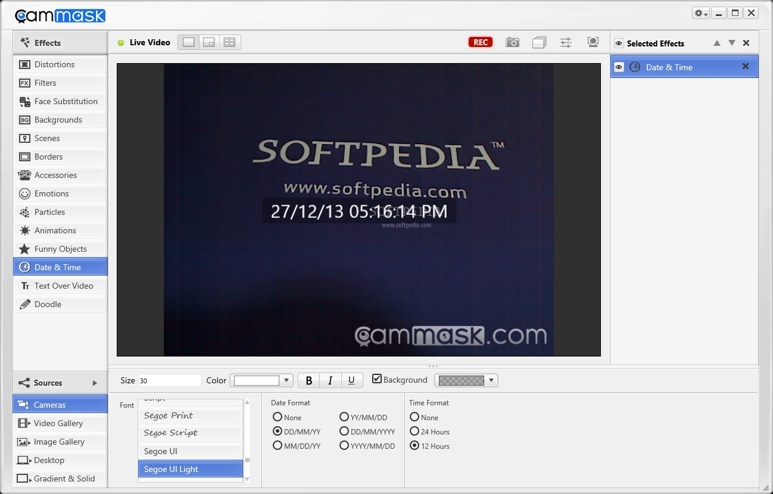The width and height of the screenshot is (773, 494).
Task: Select the Image Gallery source
Action: pyautogui.click(x=60, y=442)
